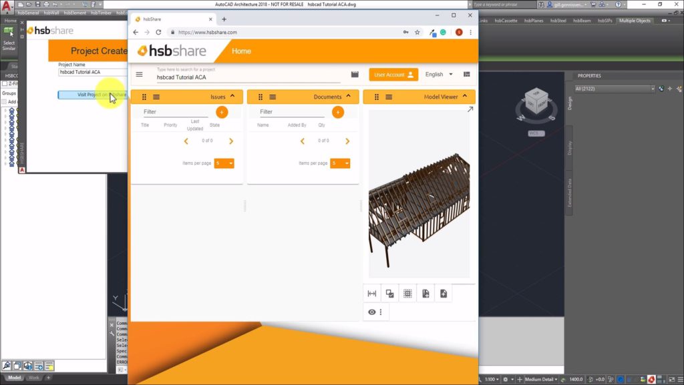This screenshot has height=385, width=684.
Task: Select the hsbShare browser tab
Action: tap(173, 19)
